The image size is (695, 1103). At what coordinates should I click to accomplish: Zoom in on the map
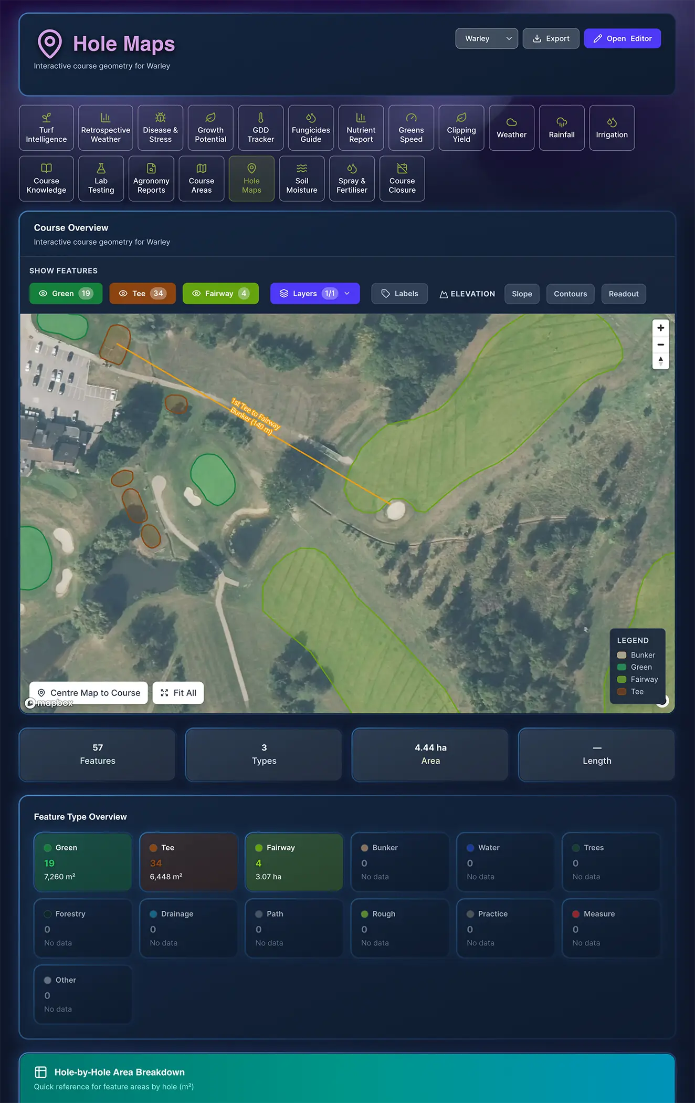660,328
